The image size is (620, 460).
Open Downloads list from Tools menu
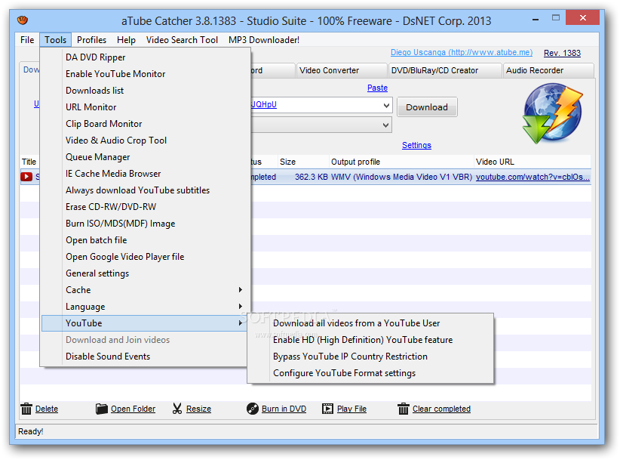146,91
